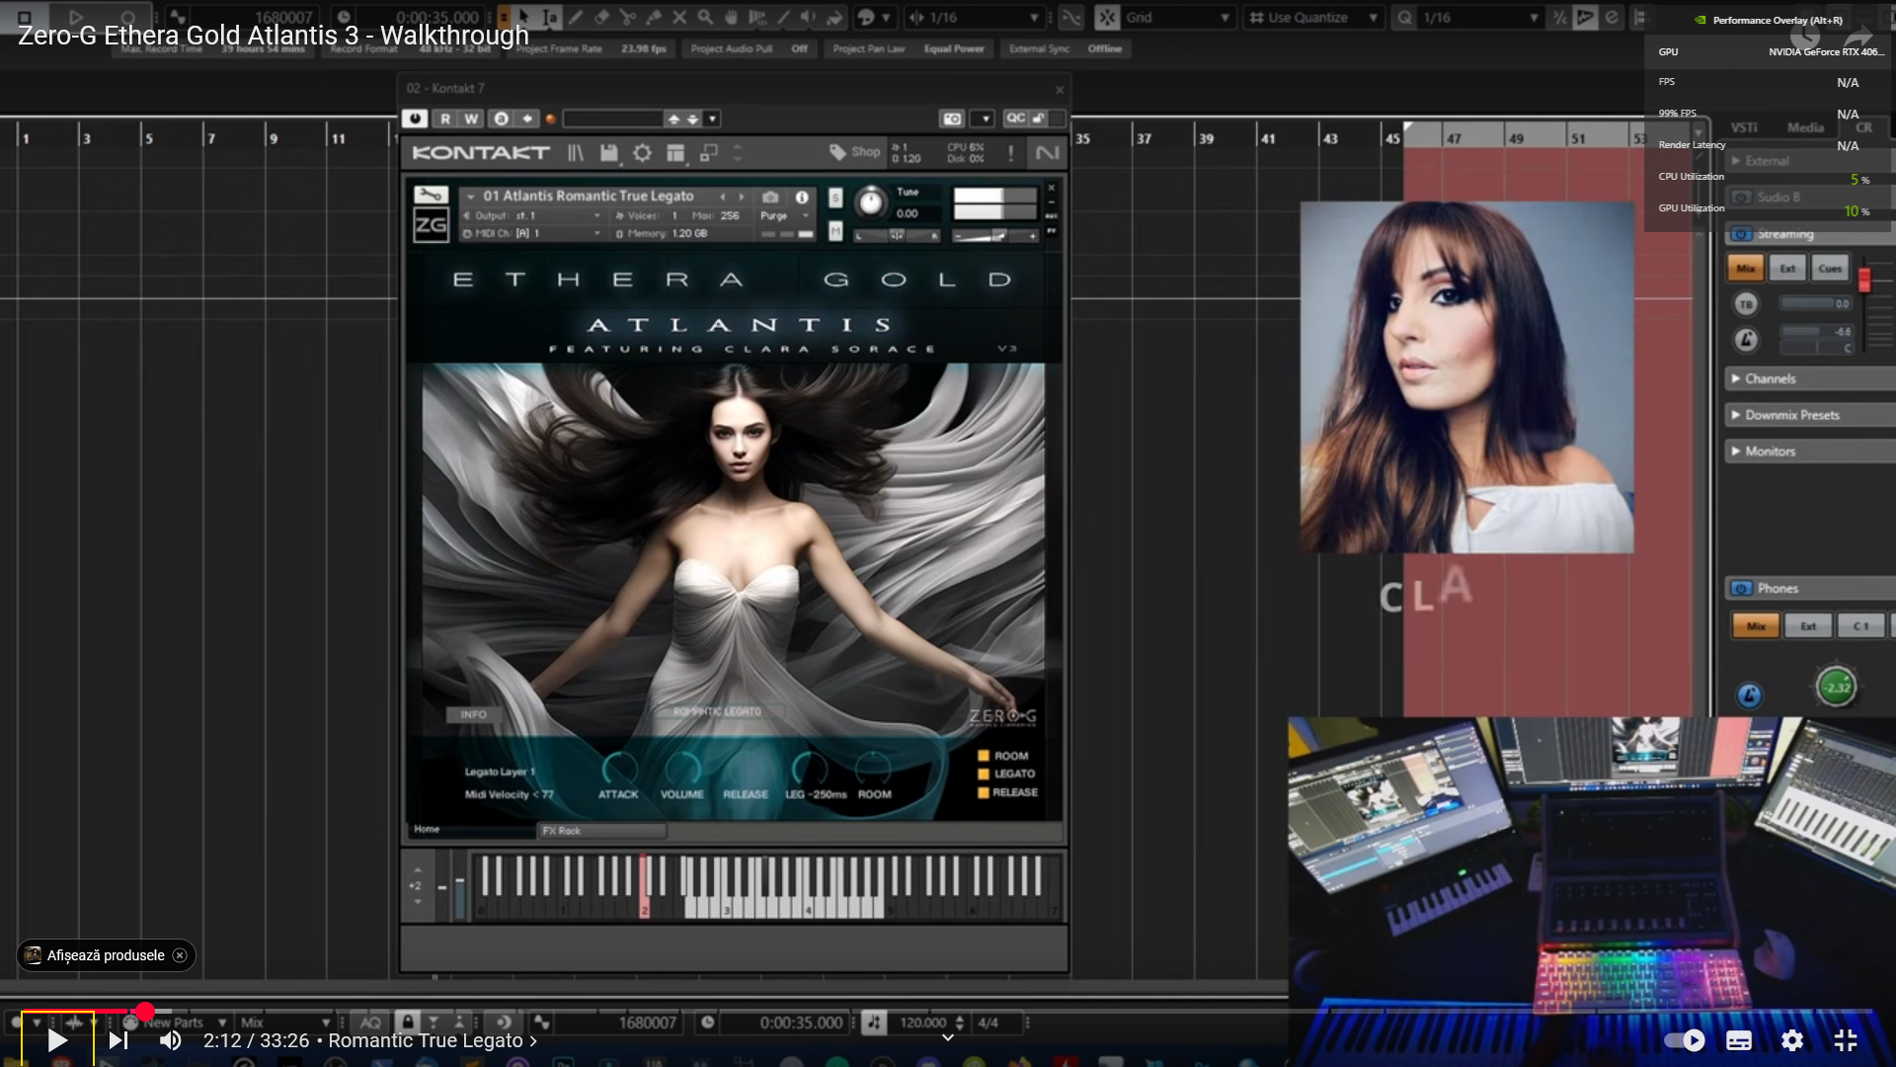
Task: Load previous instrument arrow
Action: pyautogui.click(x=723, y=197)
